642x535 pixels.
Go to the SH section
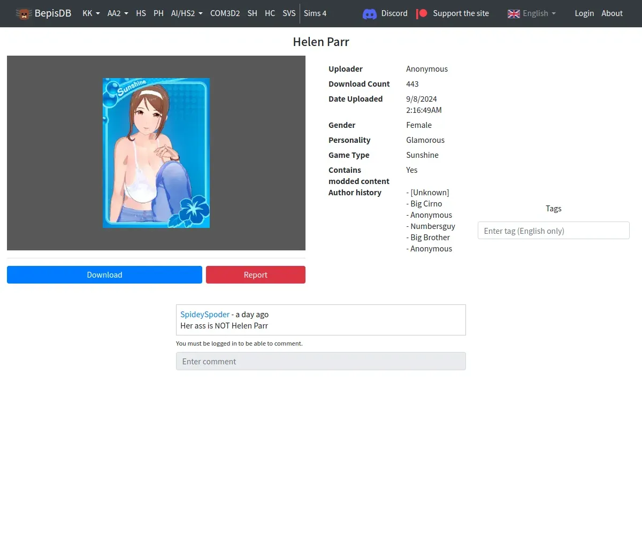coord(252,13)
